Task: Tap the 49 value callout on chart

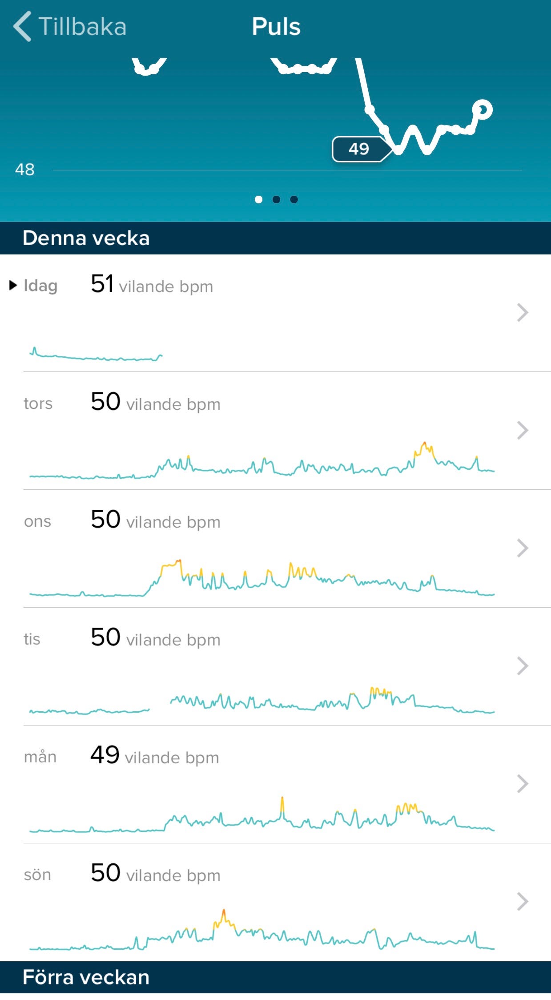Action: coord(359,149)
